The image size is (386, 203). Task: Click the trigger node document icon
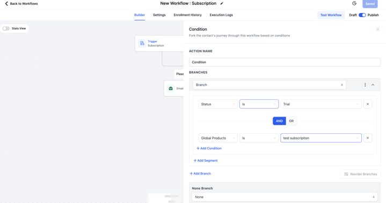[x=142, y=44]
